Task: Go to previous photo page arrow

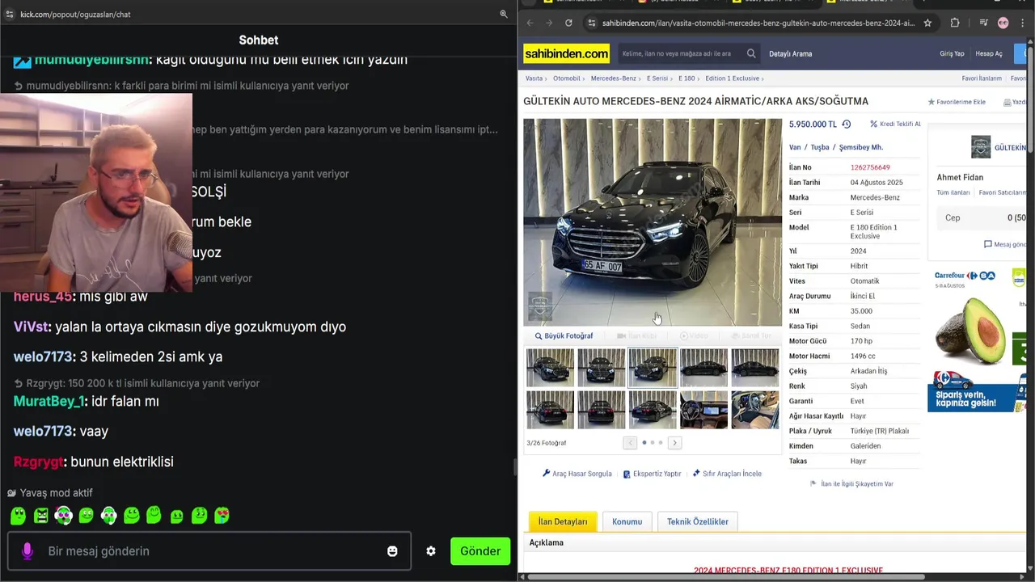Action: pyautogui.click(x=630, y=443)
